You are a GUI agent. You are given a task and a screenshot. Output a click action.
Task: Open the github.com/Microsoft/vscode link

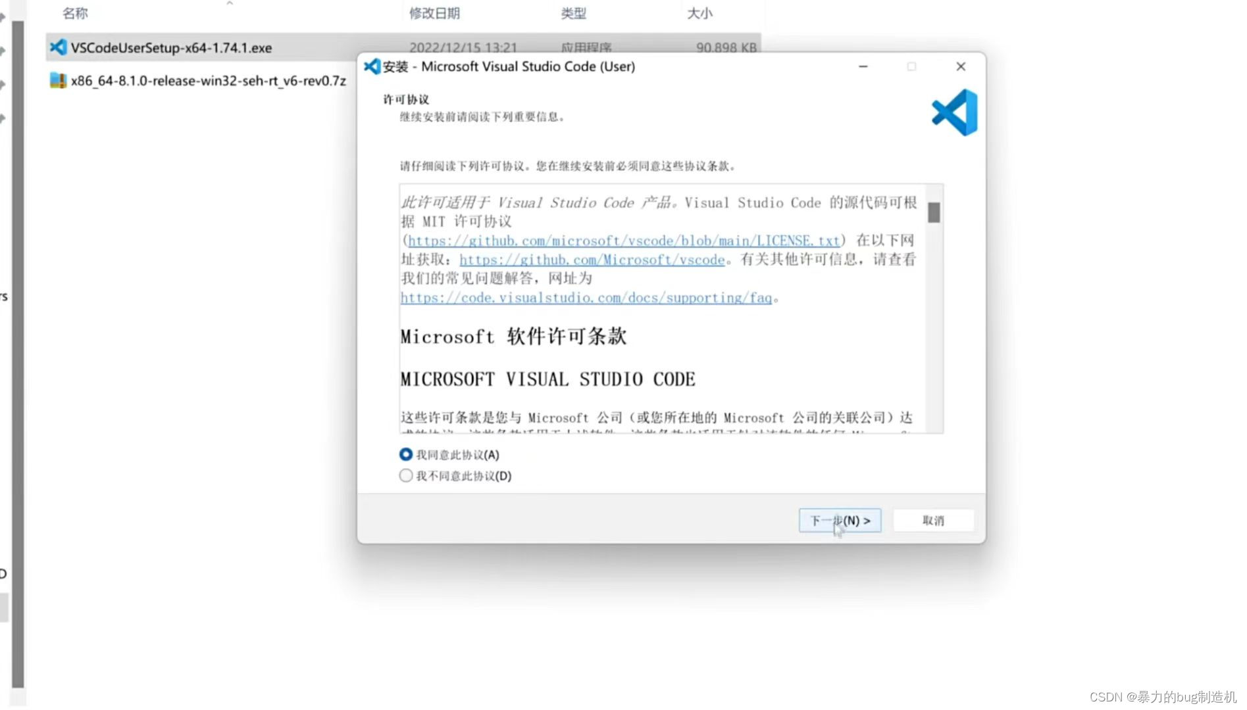click(x=592, y=260)
